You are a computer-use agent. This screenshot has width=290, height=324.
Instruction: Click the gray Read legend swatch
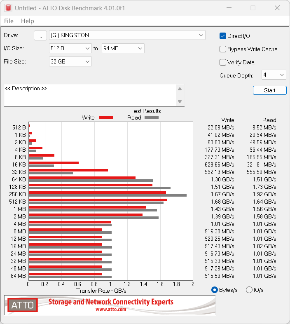[152, 117]
